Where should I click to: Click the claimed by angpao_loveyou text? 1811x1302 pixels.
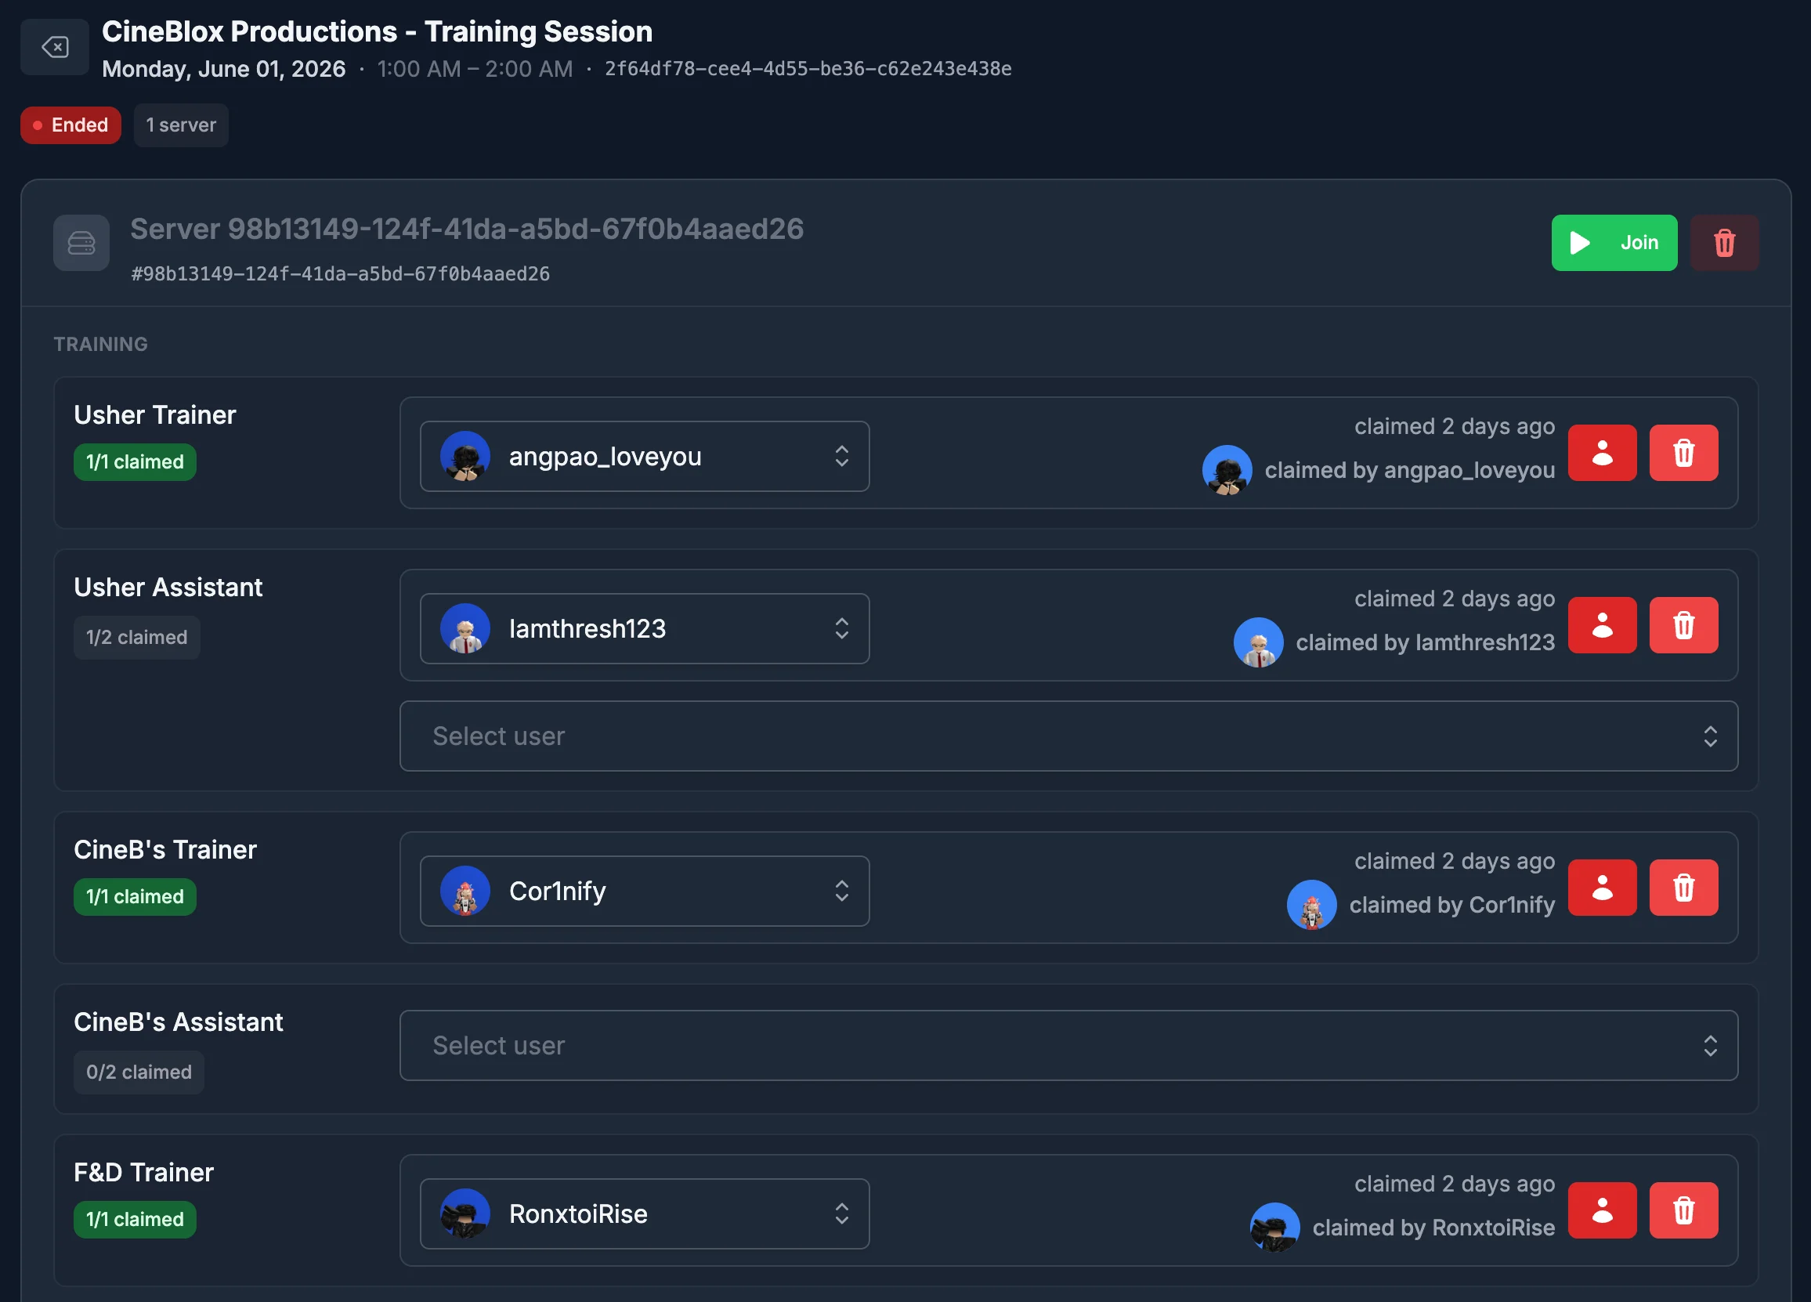pos(1410,471)
